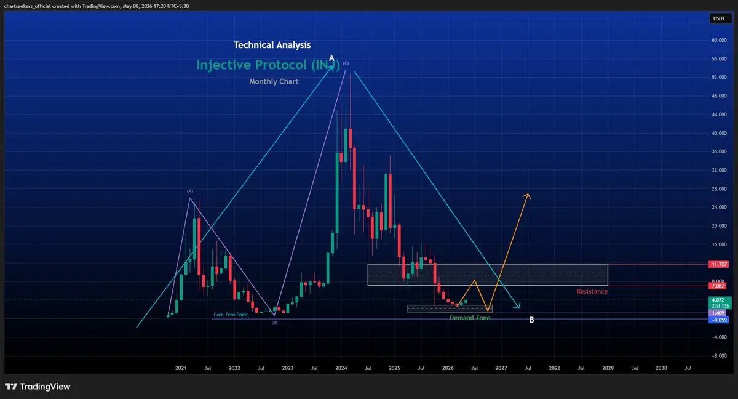Click the 16.000 price axis label
Viewport: 738px width, 399px height.
click(x=718, y=244)
